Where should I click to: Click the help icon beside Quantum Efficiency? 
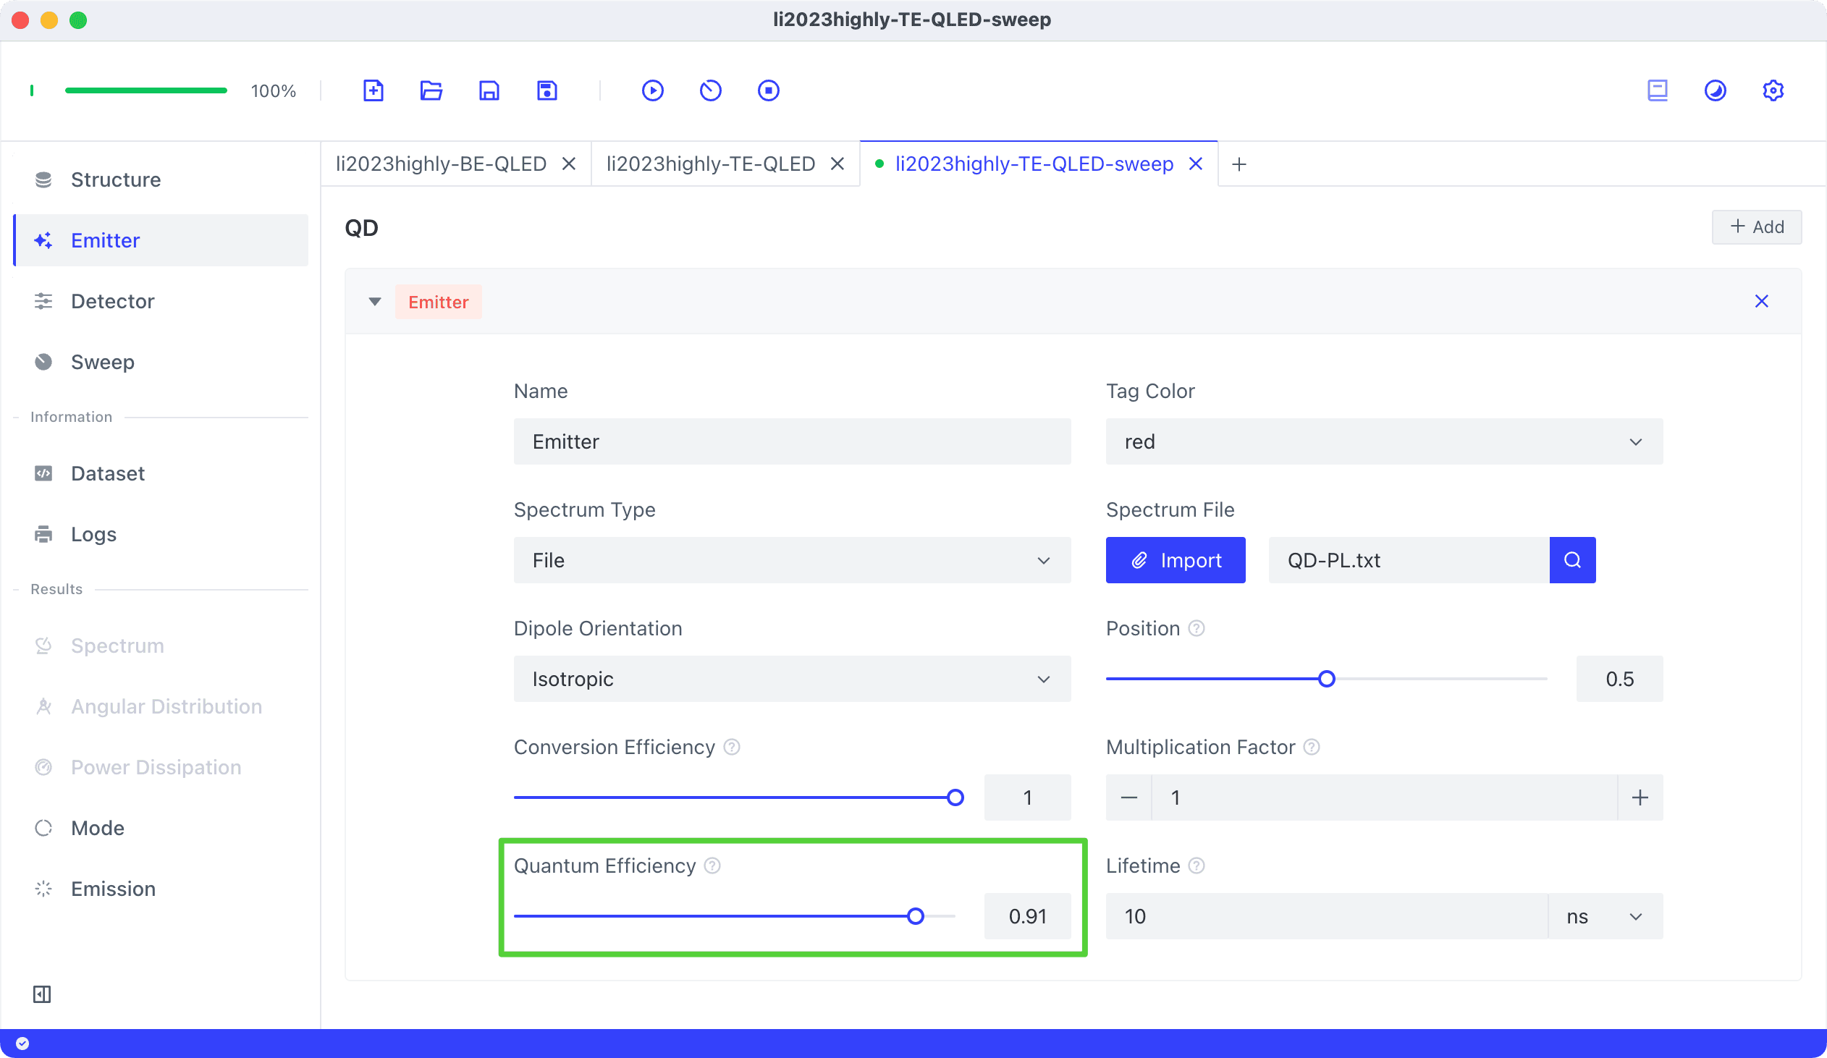(x=713, y=866)
